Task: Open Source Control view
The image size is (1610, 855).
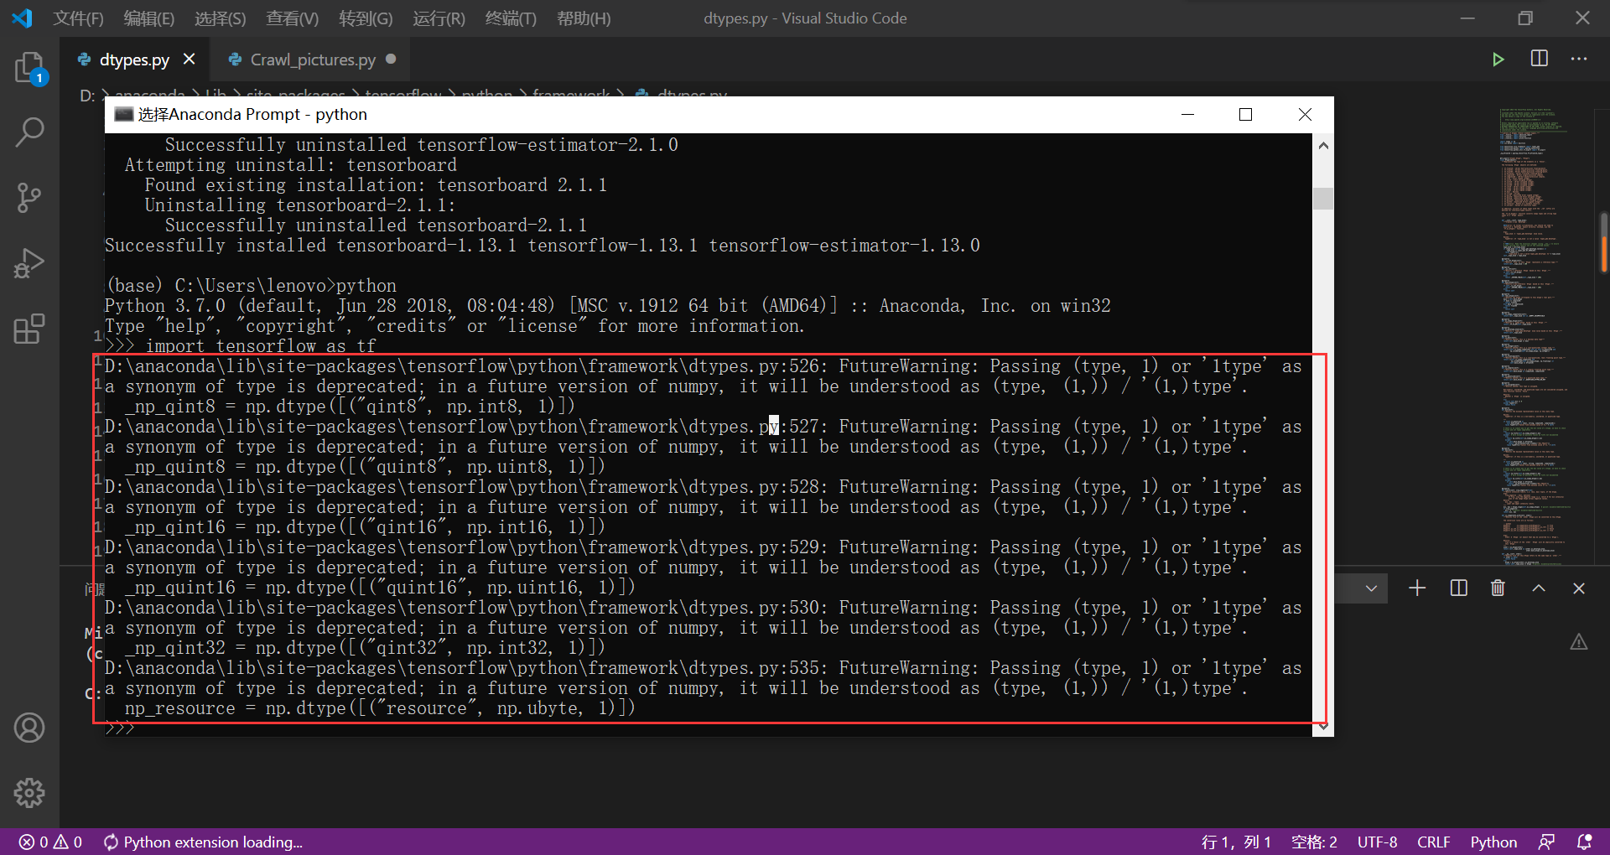Action: [x=29, y=198]
